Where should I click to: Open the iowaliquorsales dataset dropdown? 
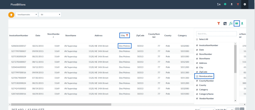pyautogui.click(x=27, y=15)
